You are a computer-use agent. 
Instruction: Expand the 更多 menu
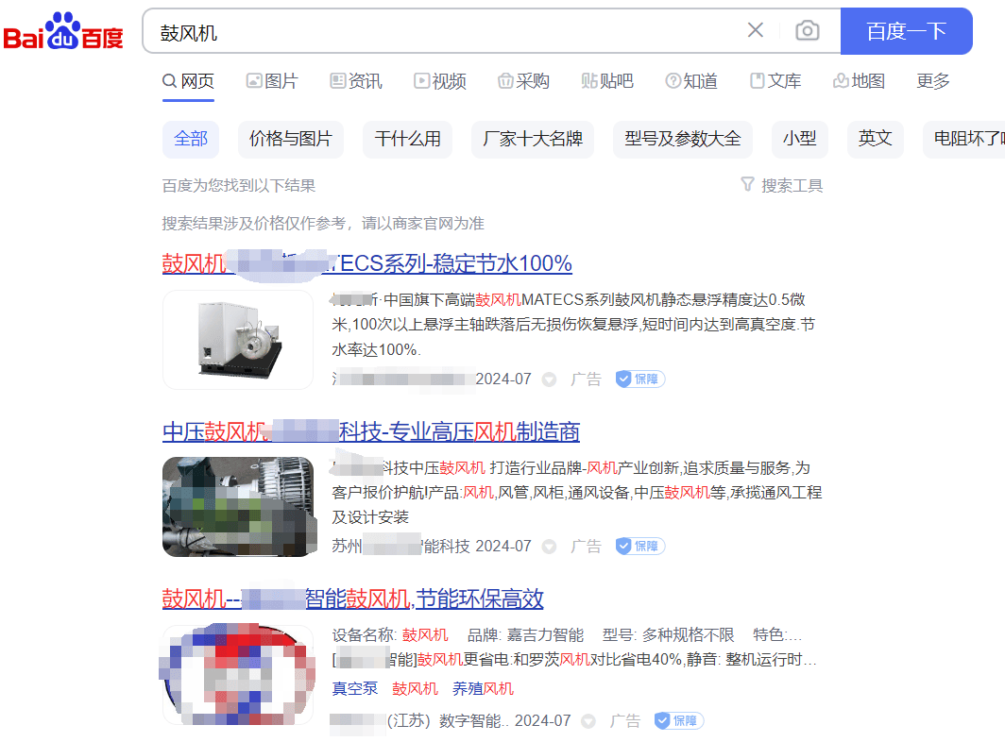point(933,81)
